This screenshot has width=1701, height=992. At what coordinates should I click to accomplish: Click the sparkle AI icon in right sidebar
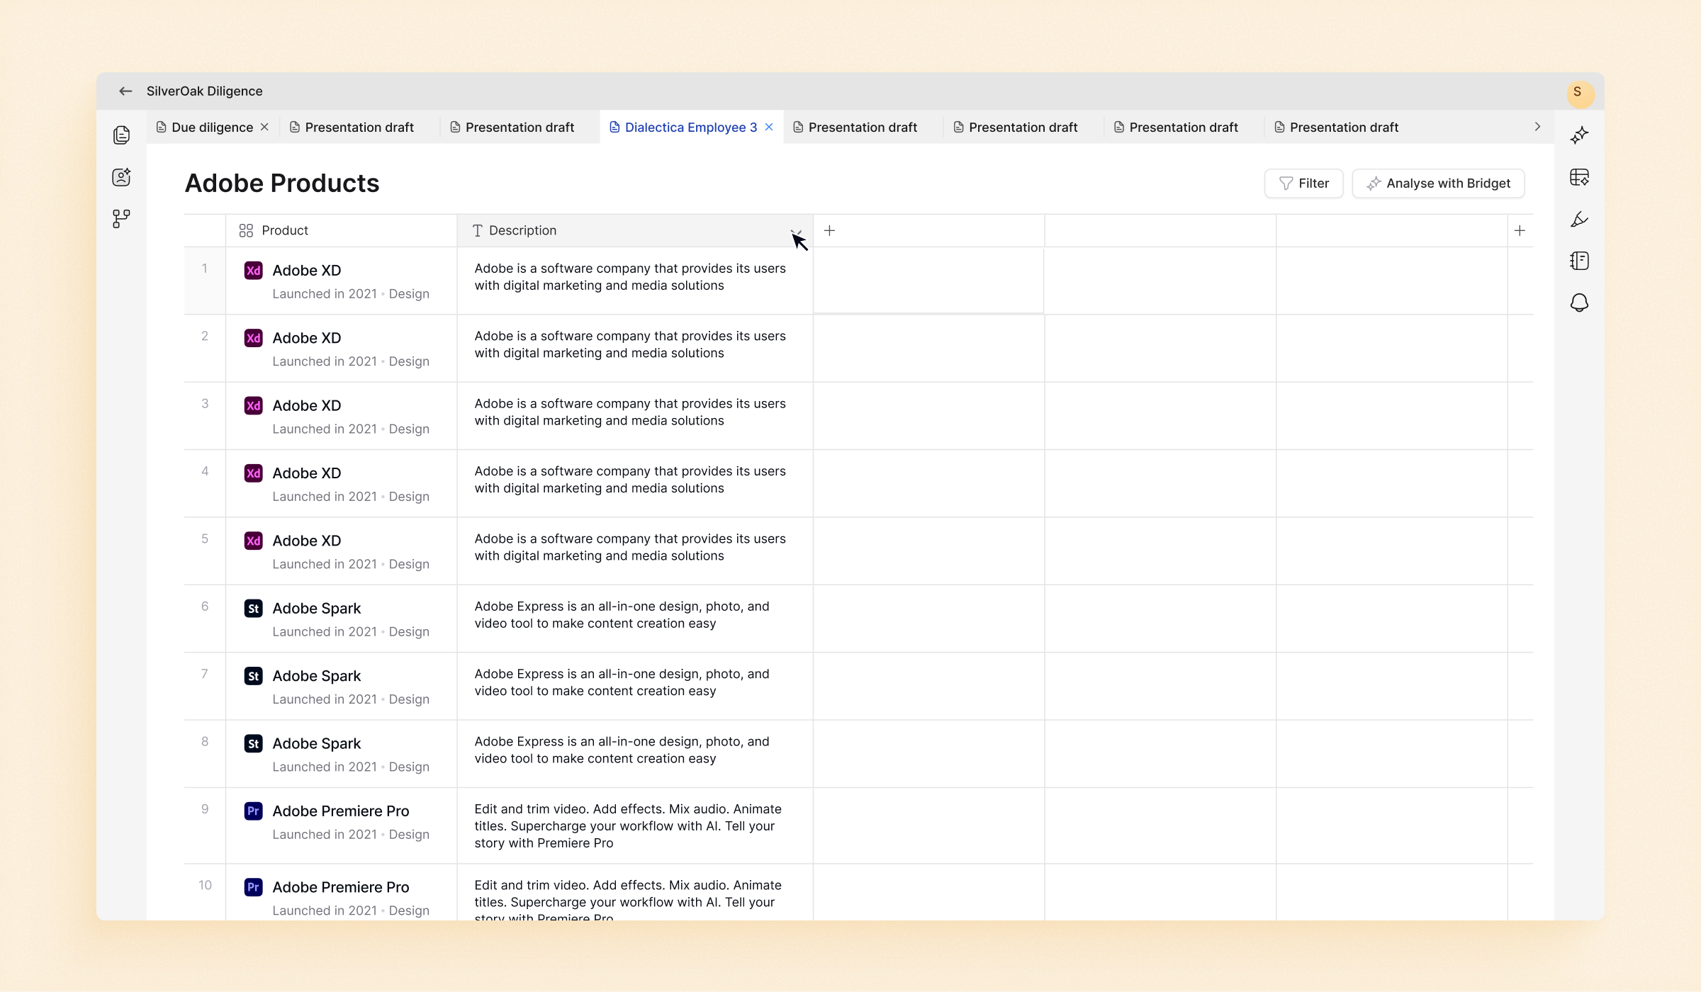1579,135
